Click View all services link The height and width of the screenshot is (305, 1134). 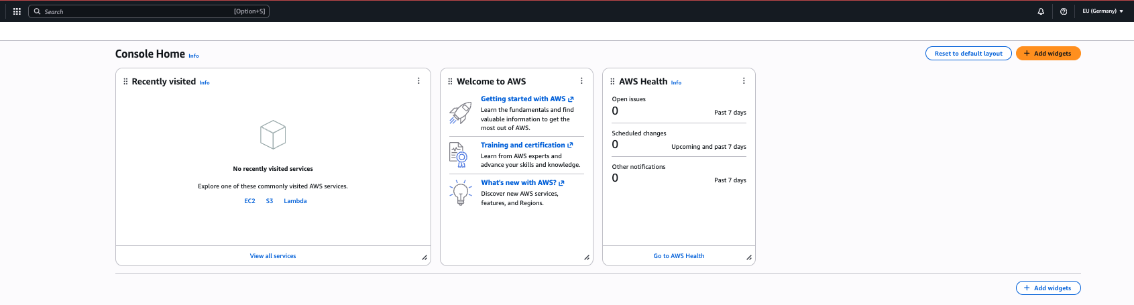pyautogui.click(x=273, y=256)
